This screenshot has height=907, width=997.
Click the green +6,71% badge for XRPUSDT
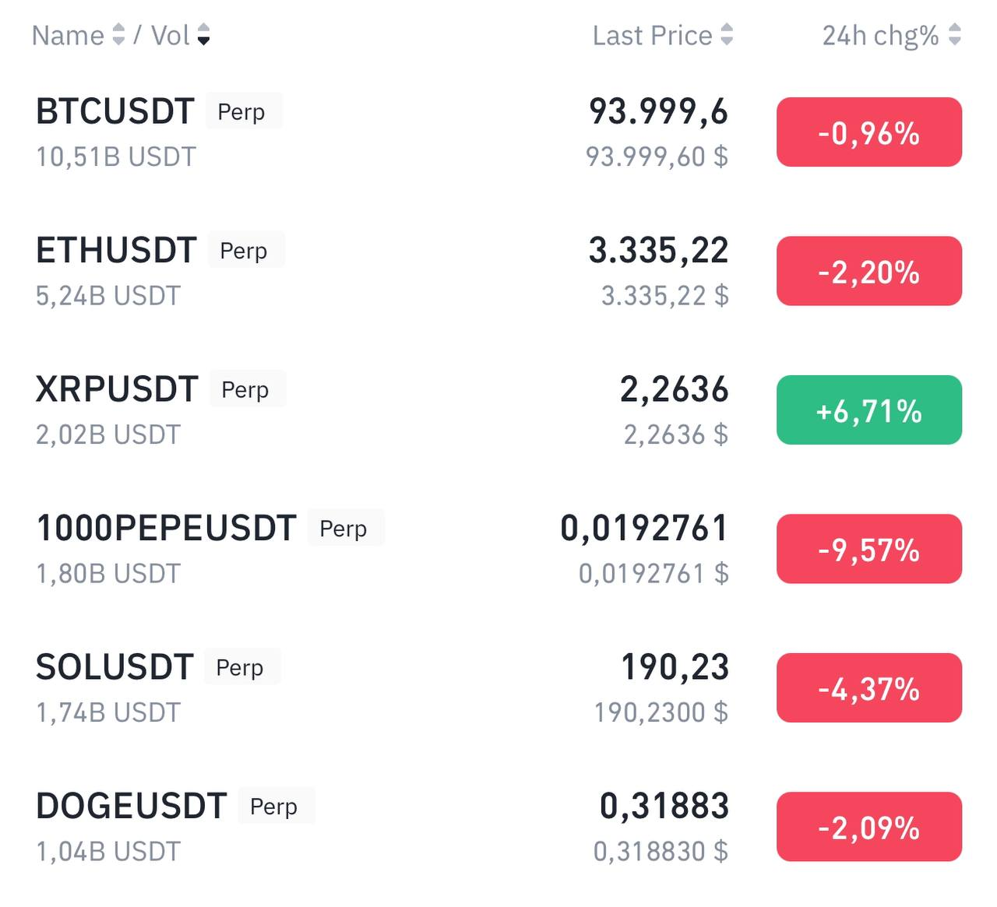868,410
